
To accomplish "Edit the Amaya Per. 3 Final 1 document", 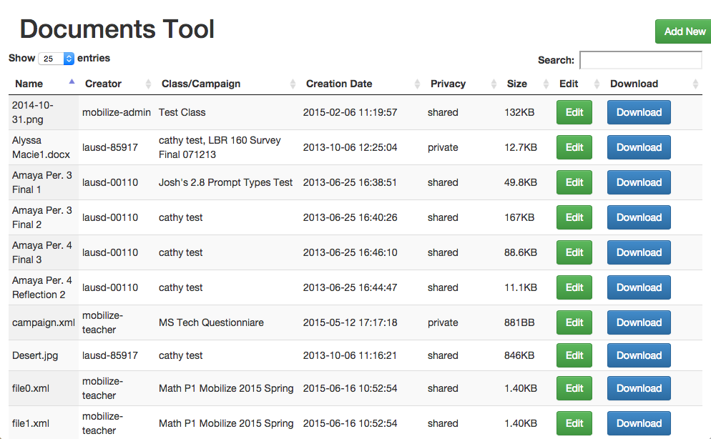I will (574, 182).
